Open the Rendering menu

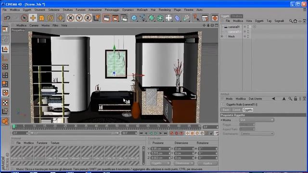click(165, 10)
